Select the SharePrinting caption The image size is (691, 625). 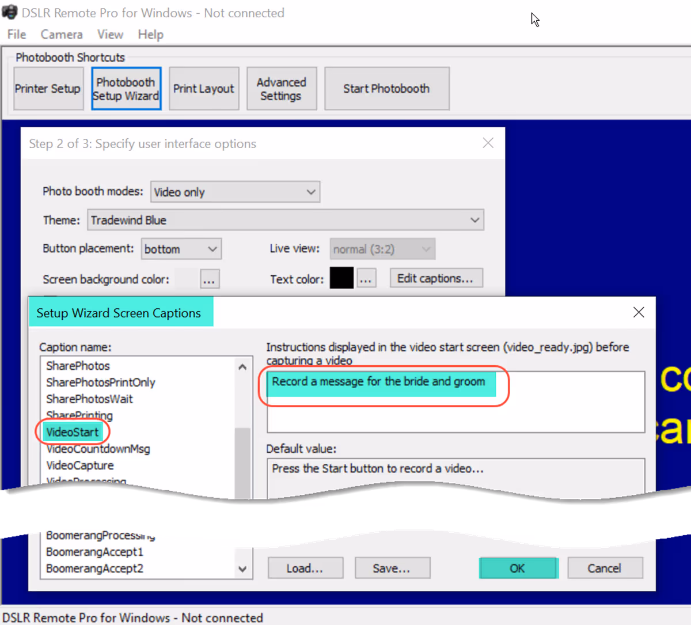79,415
